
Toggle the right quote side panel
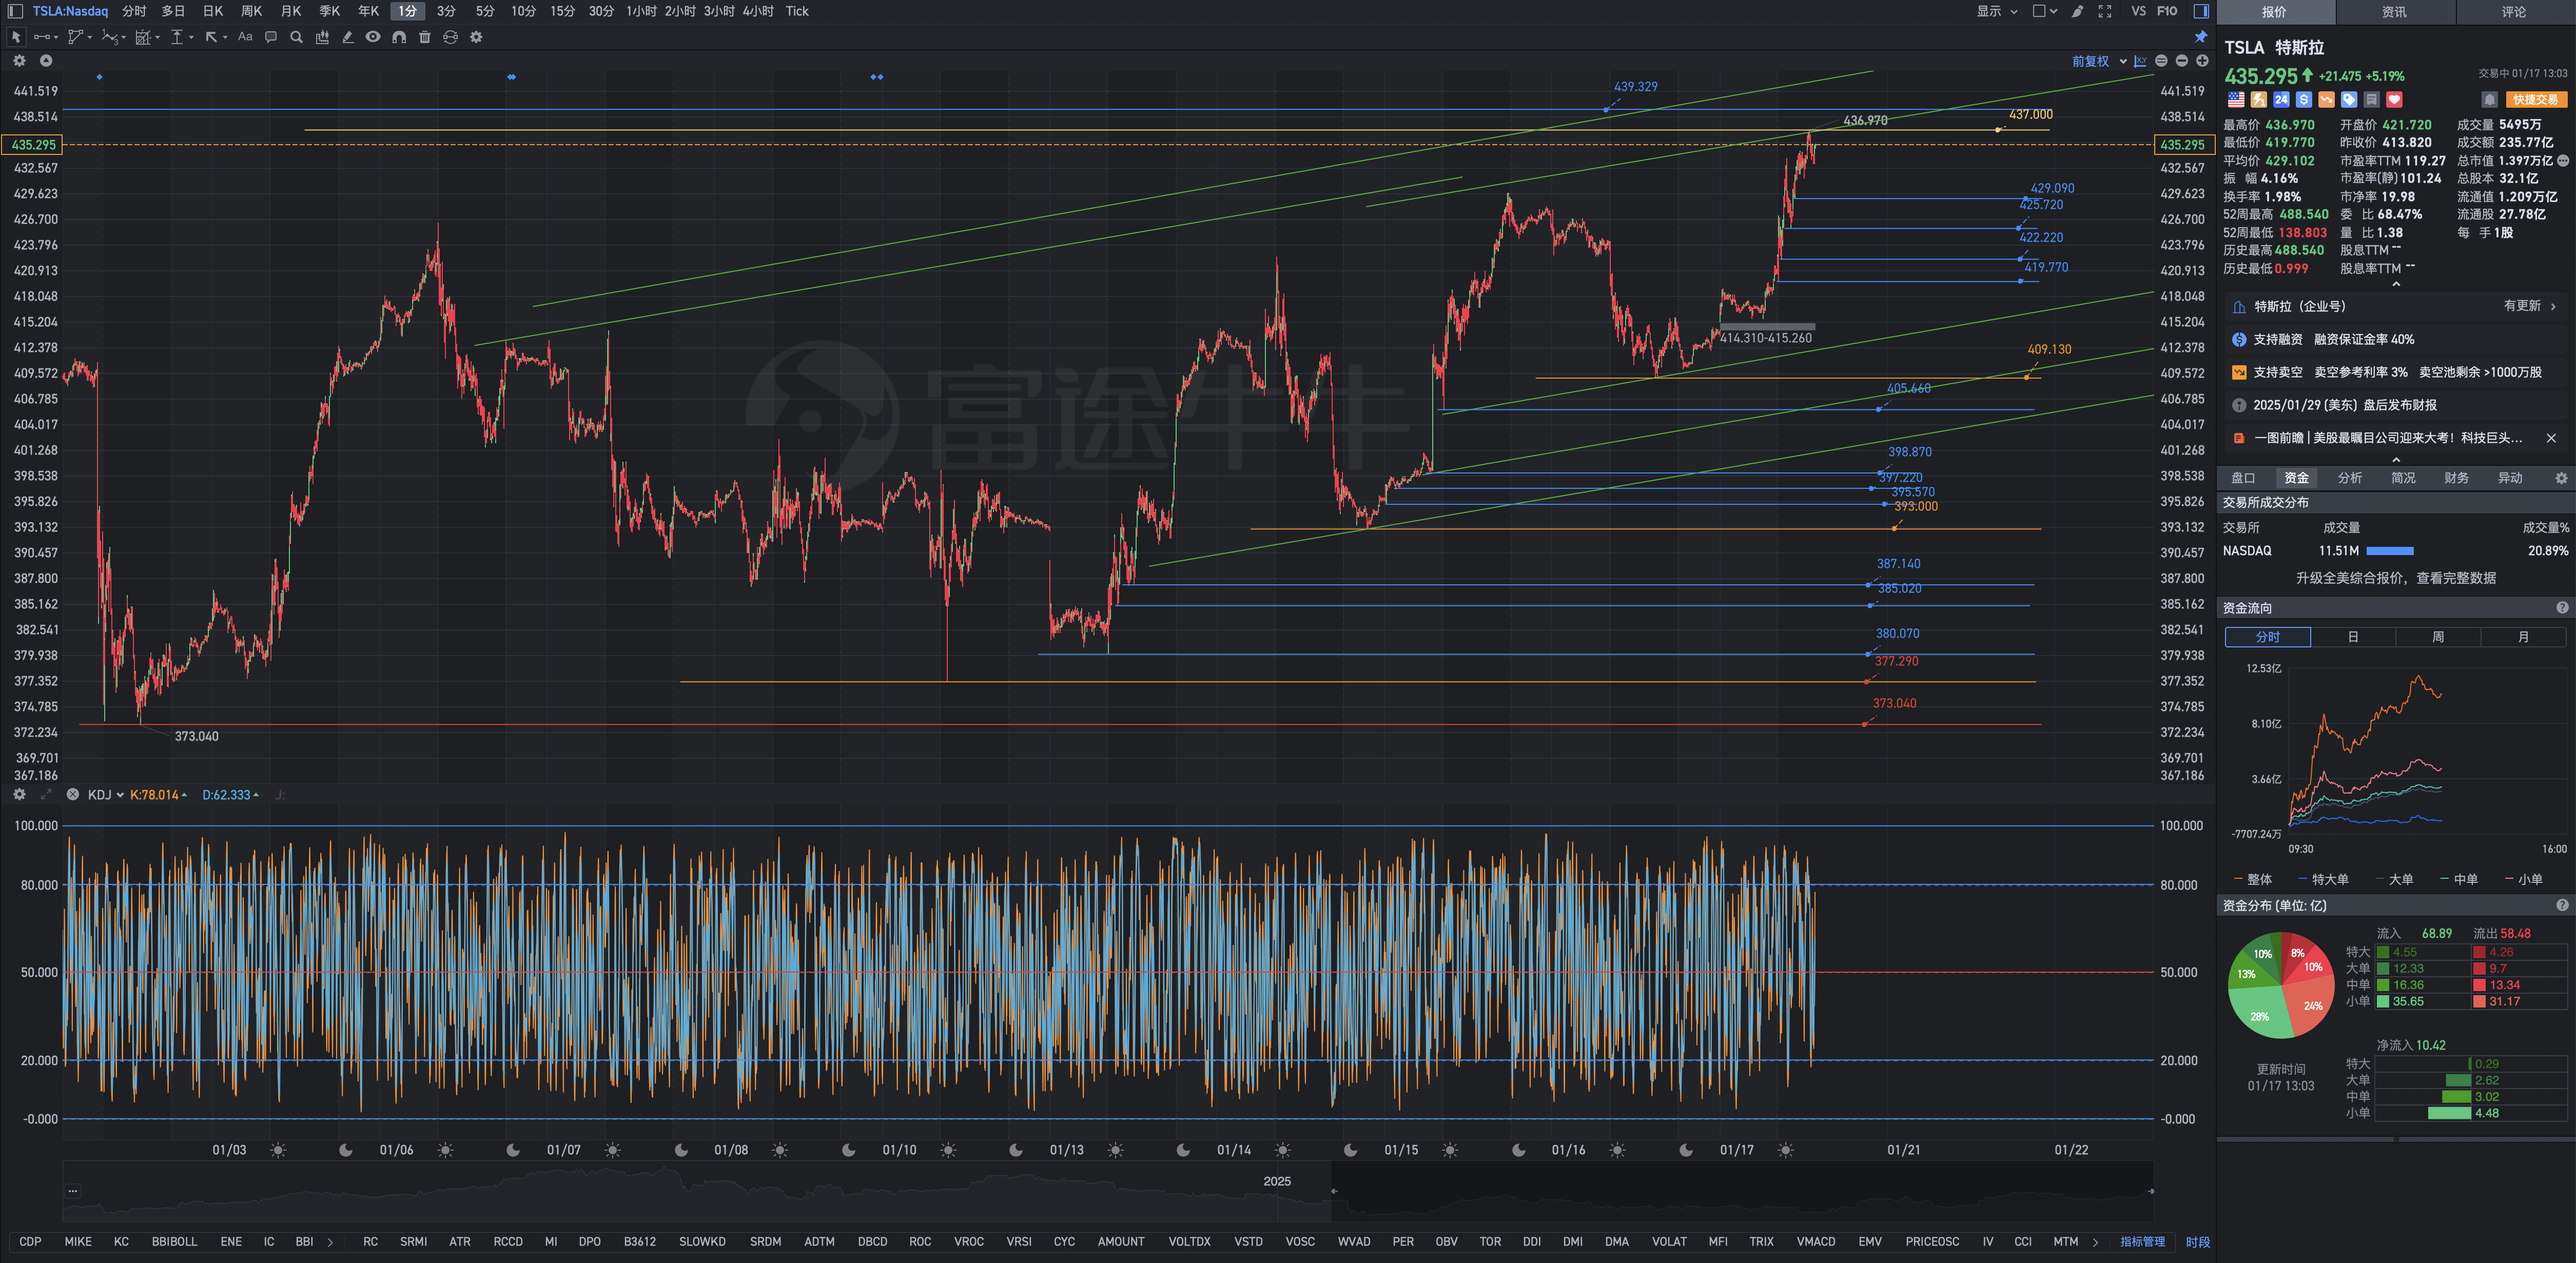(x=2201, y=11)
